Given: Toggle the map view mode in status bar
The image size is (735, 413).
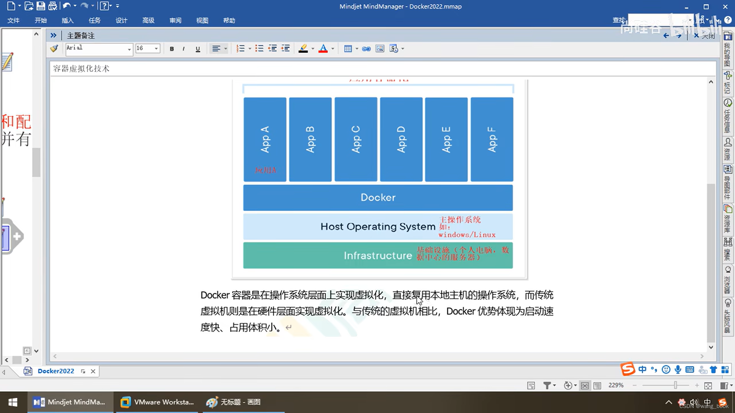Looking at the screenshot, I should tap(585, 385).
